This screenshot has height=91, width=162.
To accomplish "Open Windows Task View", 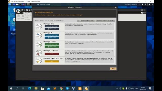I will [x=23, y=88].
